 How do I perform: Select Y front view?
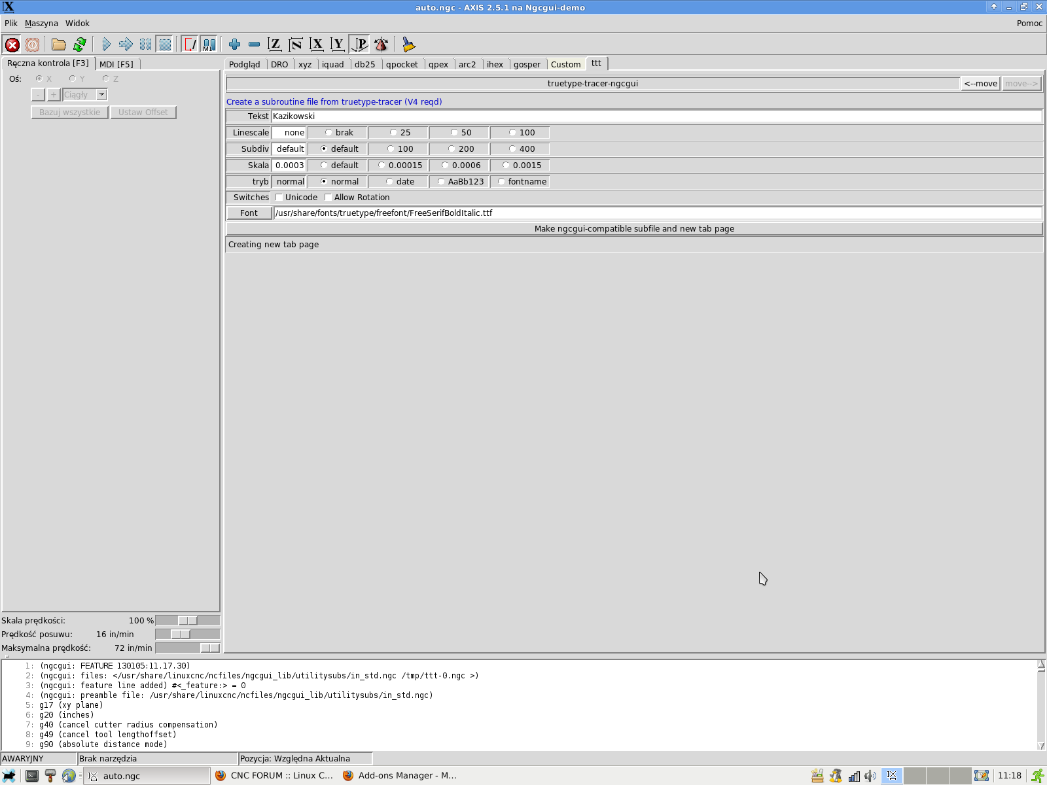tap(338, 44)
